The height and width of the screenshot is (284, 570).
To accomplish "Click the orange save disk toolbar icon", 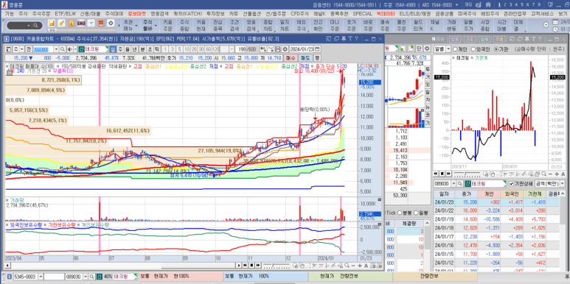I will point(52,24).
